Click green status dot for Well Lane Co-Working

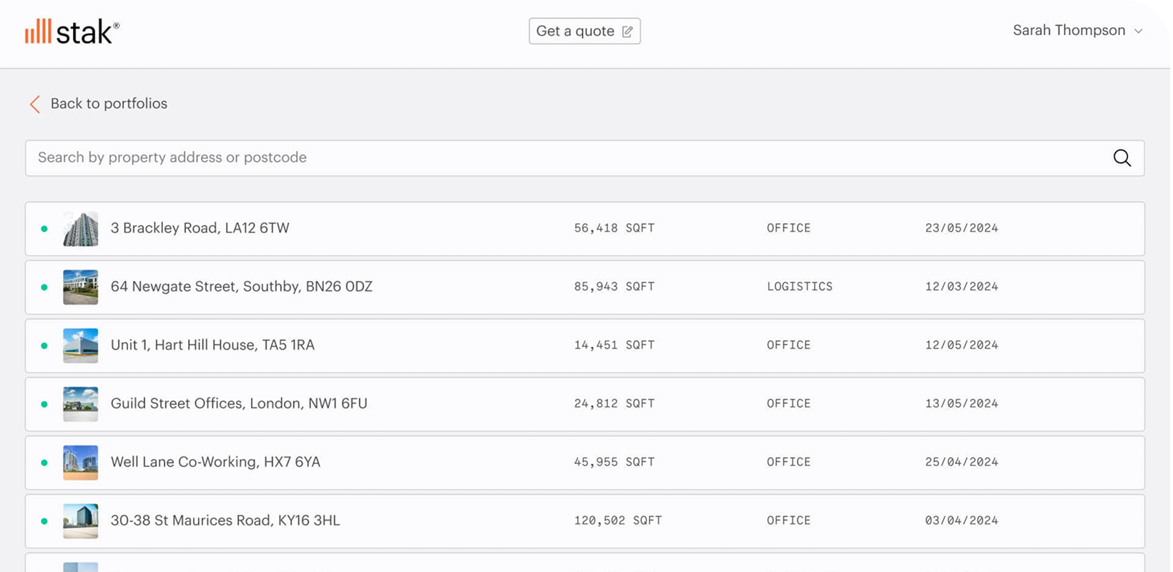[44, 463]
